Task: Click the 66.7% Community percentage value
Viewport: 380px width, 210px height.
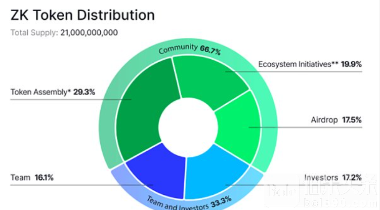Action: tap(210, 50)
